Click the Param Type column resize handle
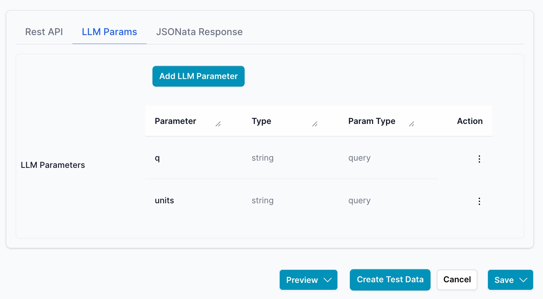The height and width of the screenshot is (299, 543). point(412,124)
